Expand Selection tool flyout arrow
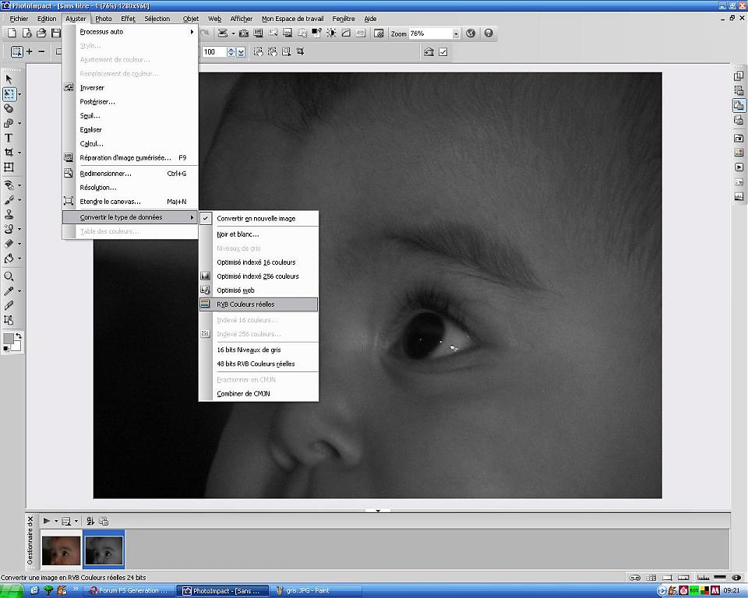 (x=19, y=94)
